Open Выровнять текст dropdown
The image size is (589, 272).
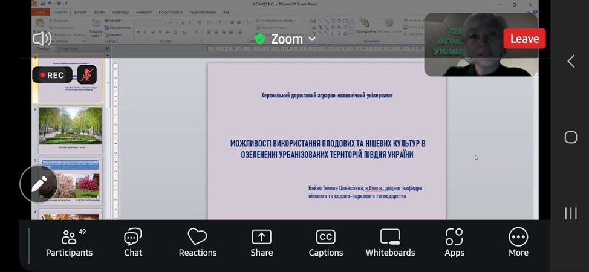[x=273, y=27]
